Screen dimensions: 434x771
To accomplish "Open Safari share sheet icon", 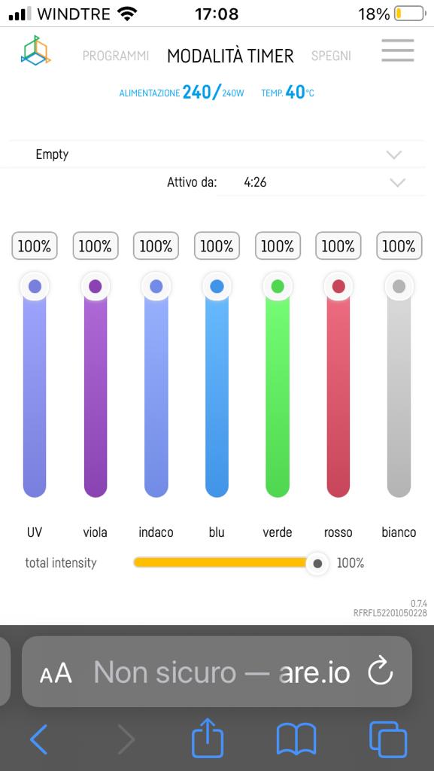I will pyautogui.click(x=208, y=737).
